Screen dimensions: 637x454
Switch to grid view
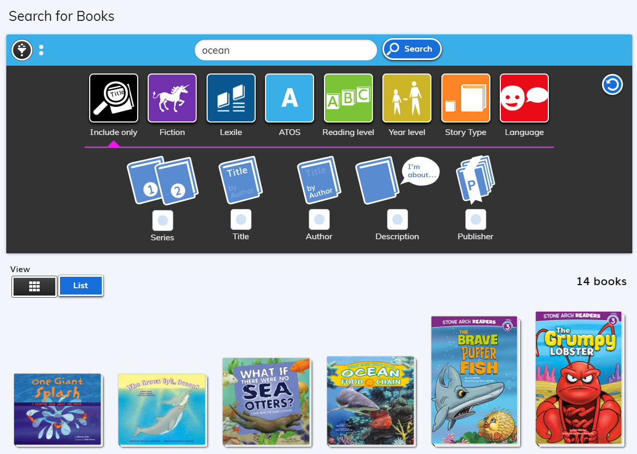pyautogui.click(x=34, y=286)
